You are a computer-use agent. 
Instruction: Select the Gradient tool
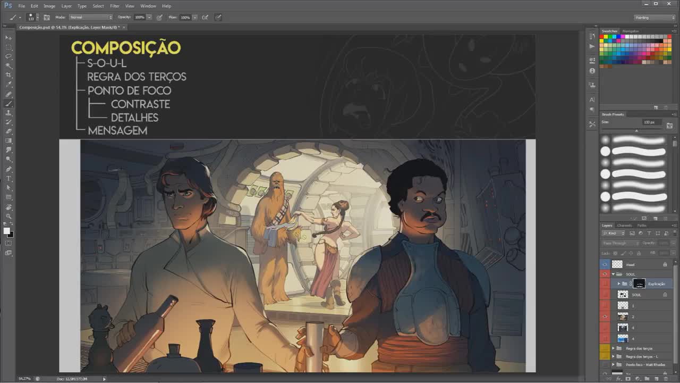(x=8, y=141)
